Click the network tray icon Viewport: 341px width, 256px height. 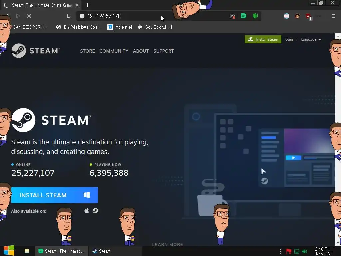point(297,251)
